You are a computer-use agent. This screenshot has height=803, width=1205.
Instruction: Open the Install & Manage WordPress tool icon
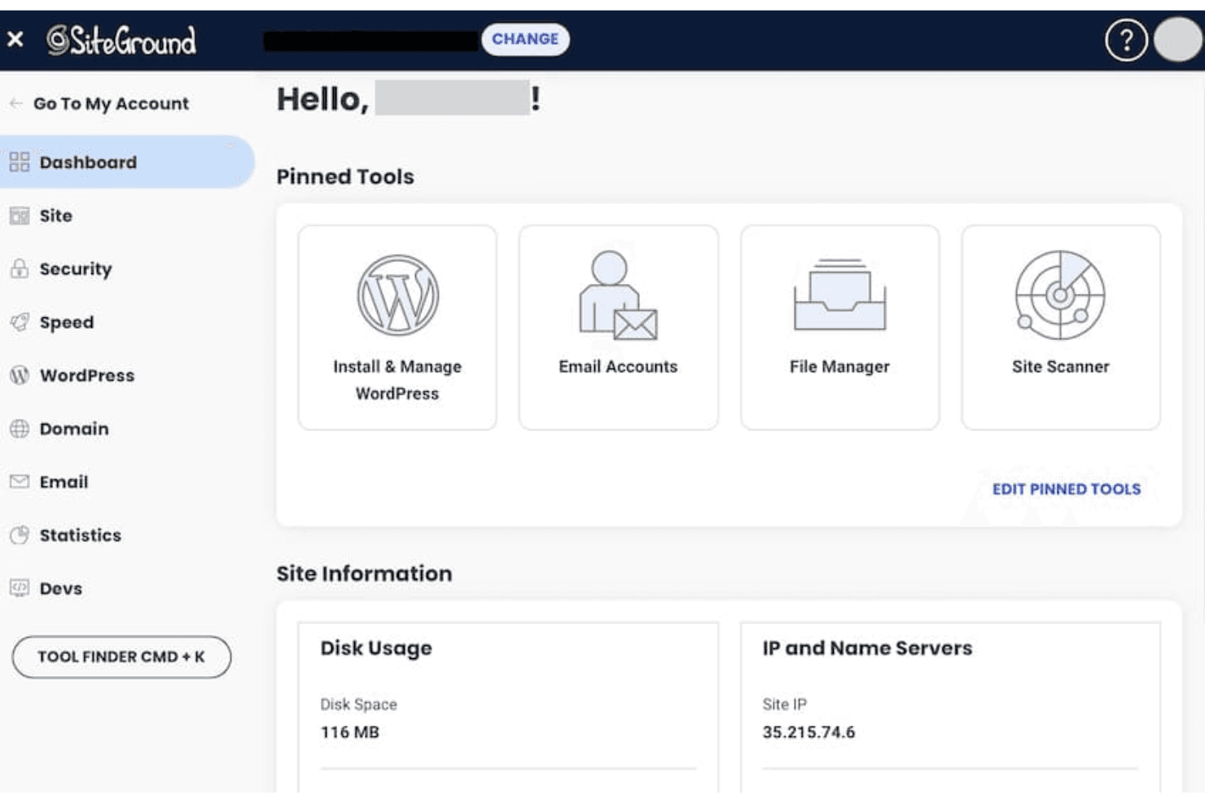click(397, 295)
